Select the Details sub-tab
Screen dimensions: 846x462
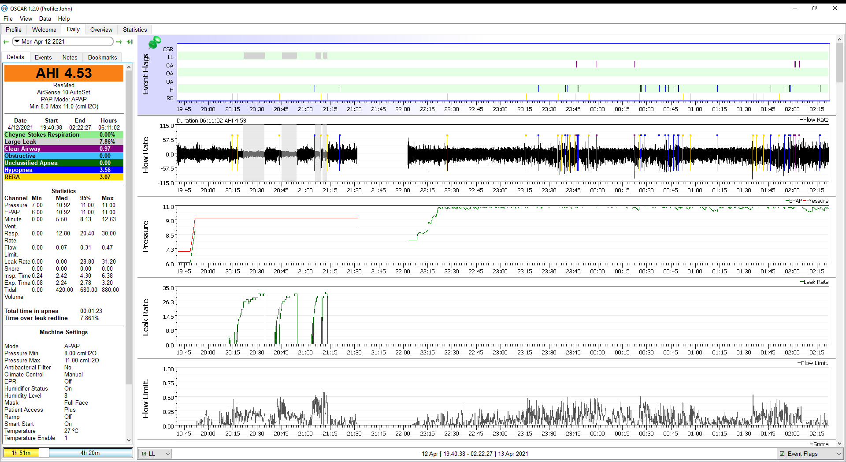click(x=15, y=57)
